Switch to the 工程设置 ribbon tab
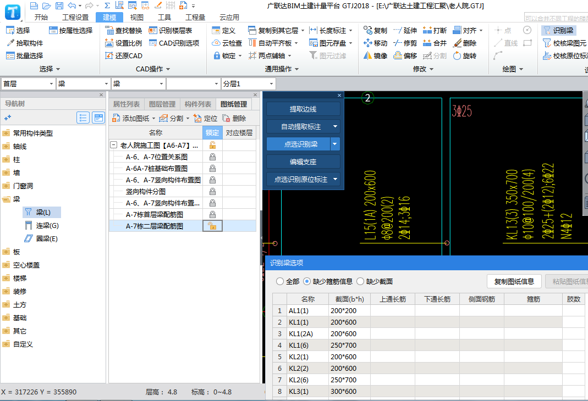 pos(75,17)
